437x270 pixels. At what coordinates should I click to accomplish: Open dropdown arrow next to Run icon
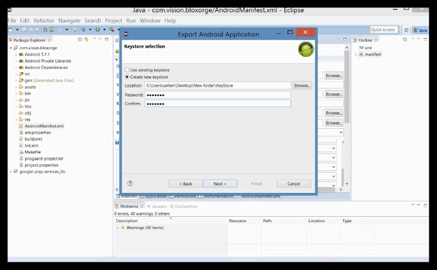click(104, 29)
